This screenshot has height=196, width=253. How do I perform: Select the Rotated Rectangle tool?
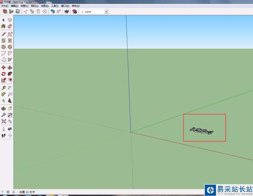pos(10,41)
